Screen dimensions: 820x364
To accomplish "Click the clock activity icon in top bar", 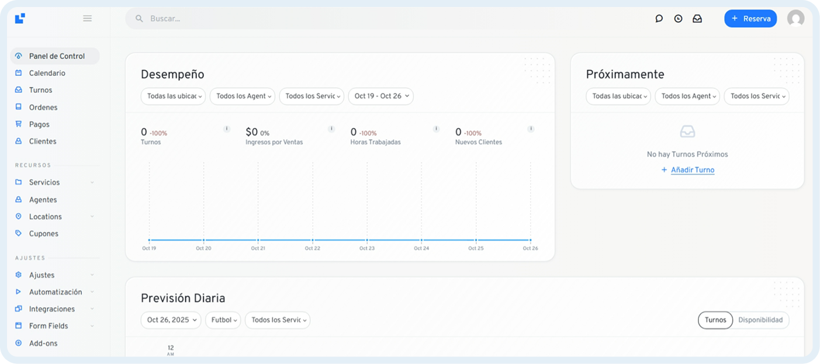I will point(678,19).
